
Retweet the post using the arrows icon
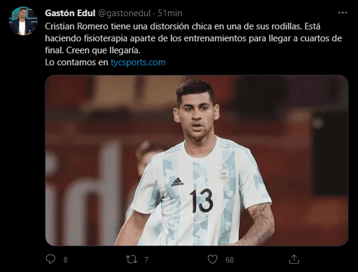pyautogui.click(x=131, y=259)
